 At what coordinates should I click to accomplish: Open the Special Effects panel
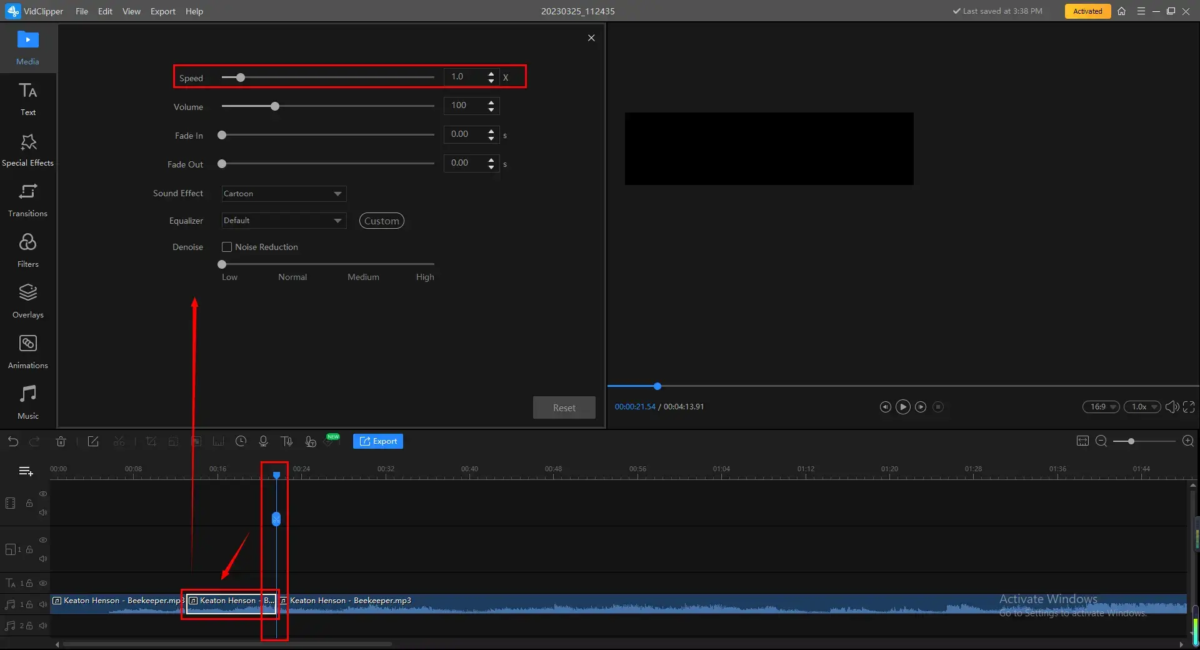(27, 149)
